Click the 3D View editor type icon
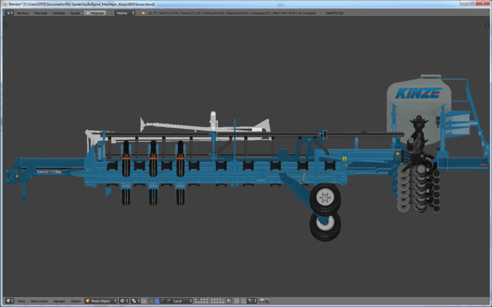This screenshot has height=307, width=492. (8, 301)
